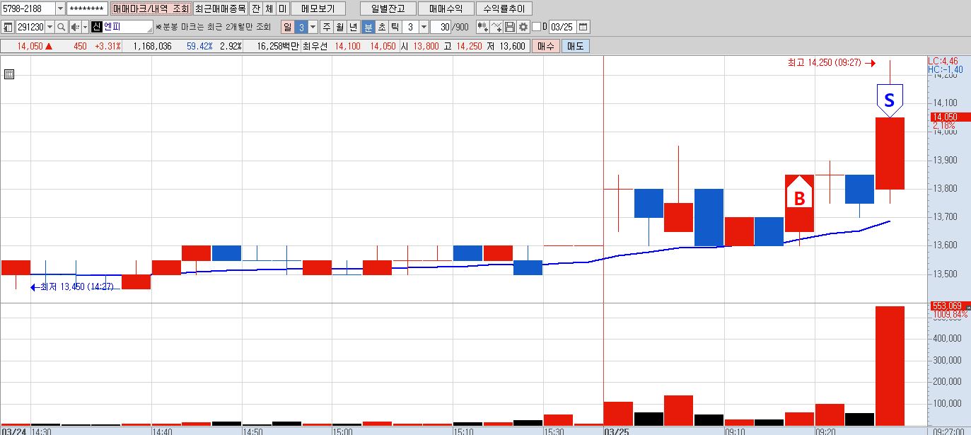Click the 최저 13,450 (14:27) low label
This screenshot has width=971, height=435.
coord(71,287)
